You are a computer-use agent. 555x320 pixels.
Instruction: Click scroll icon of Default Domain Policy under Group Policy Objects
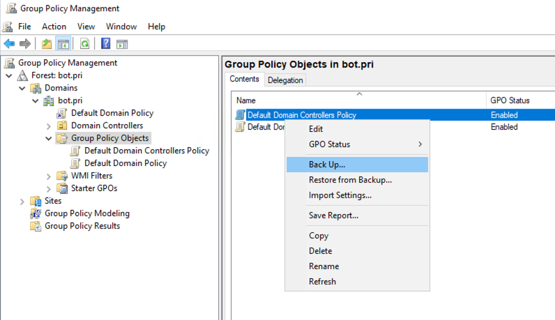coord(75,163)
